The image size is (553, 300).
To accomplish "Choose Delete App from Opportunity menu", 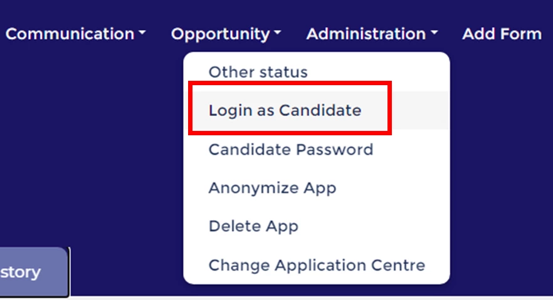I will point(253,226).
